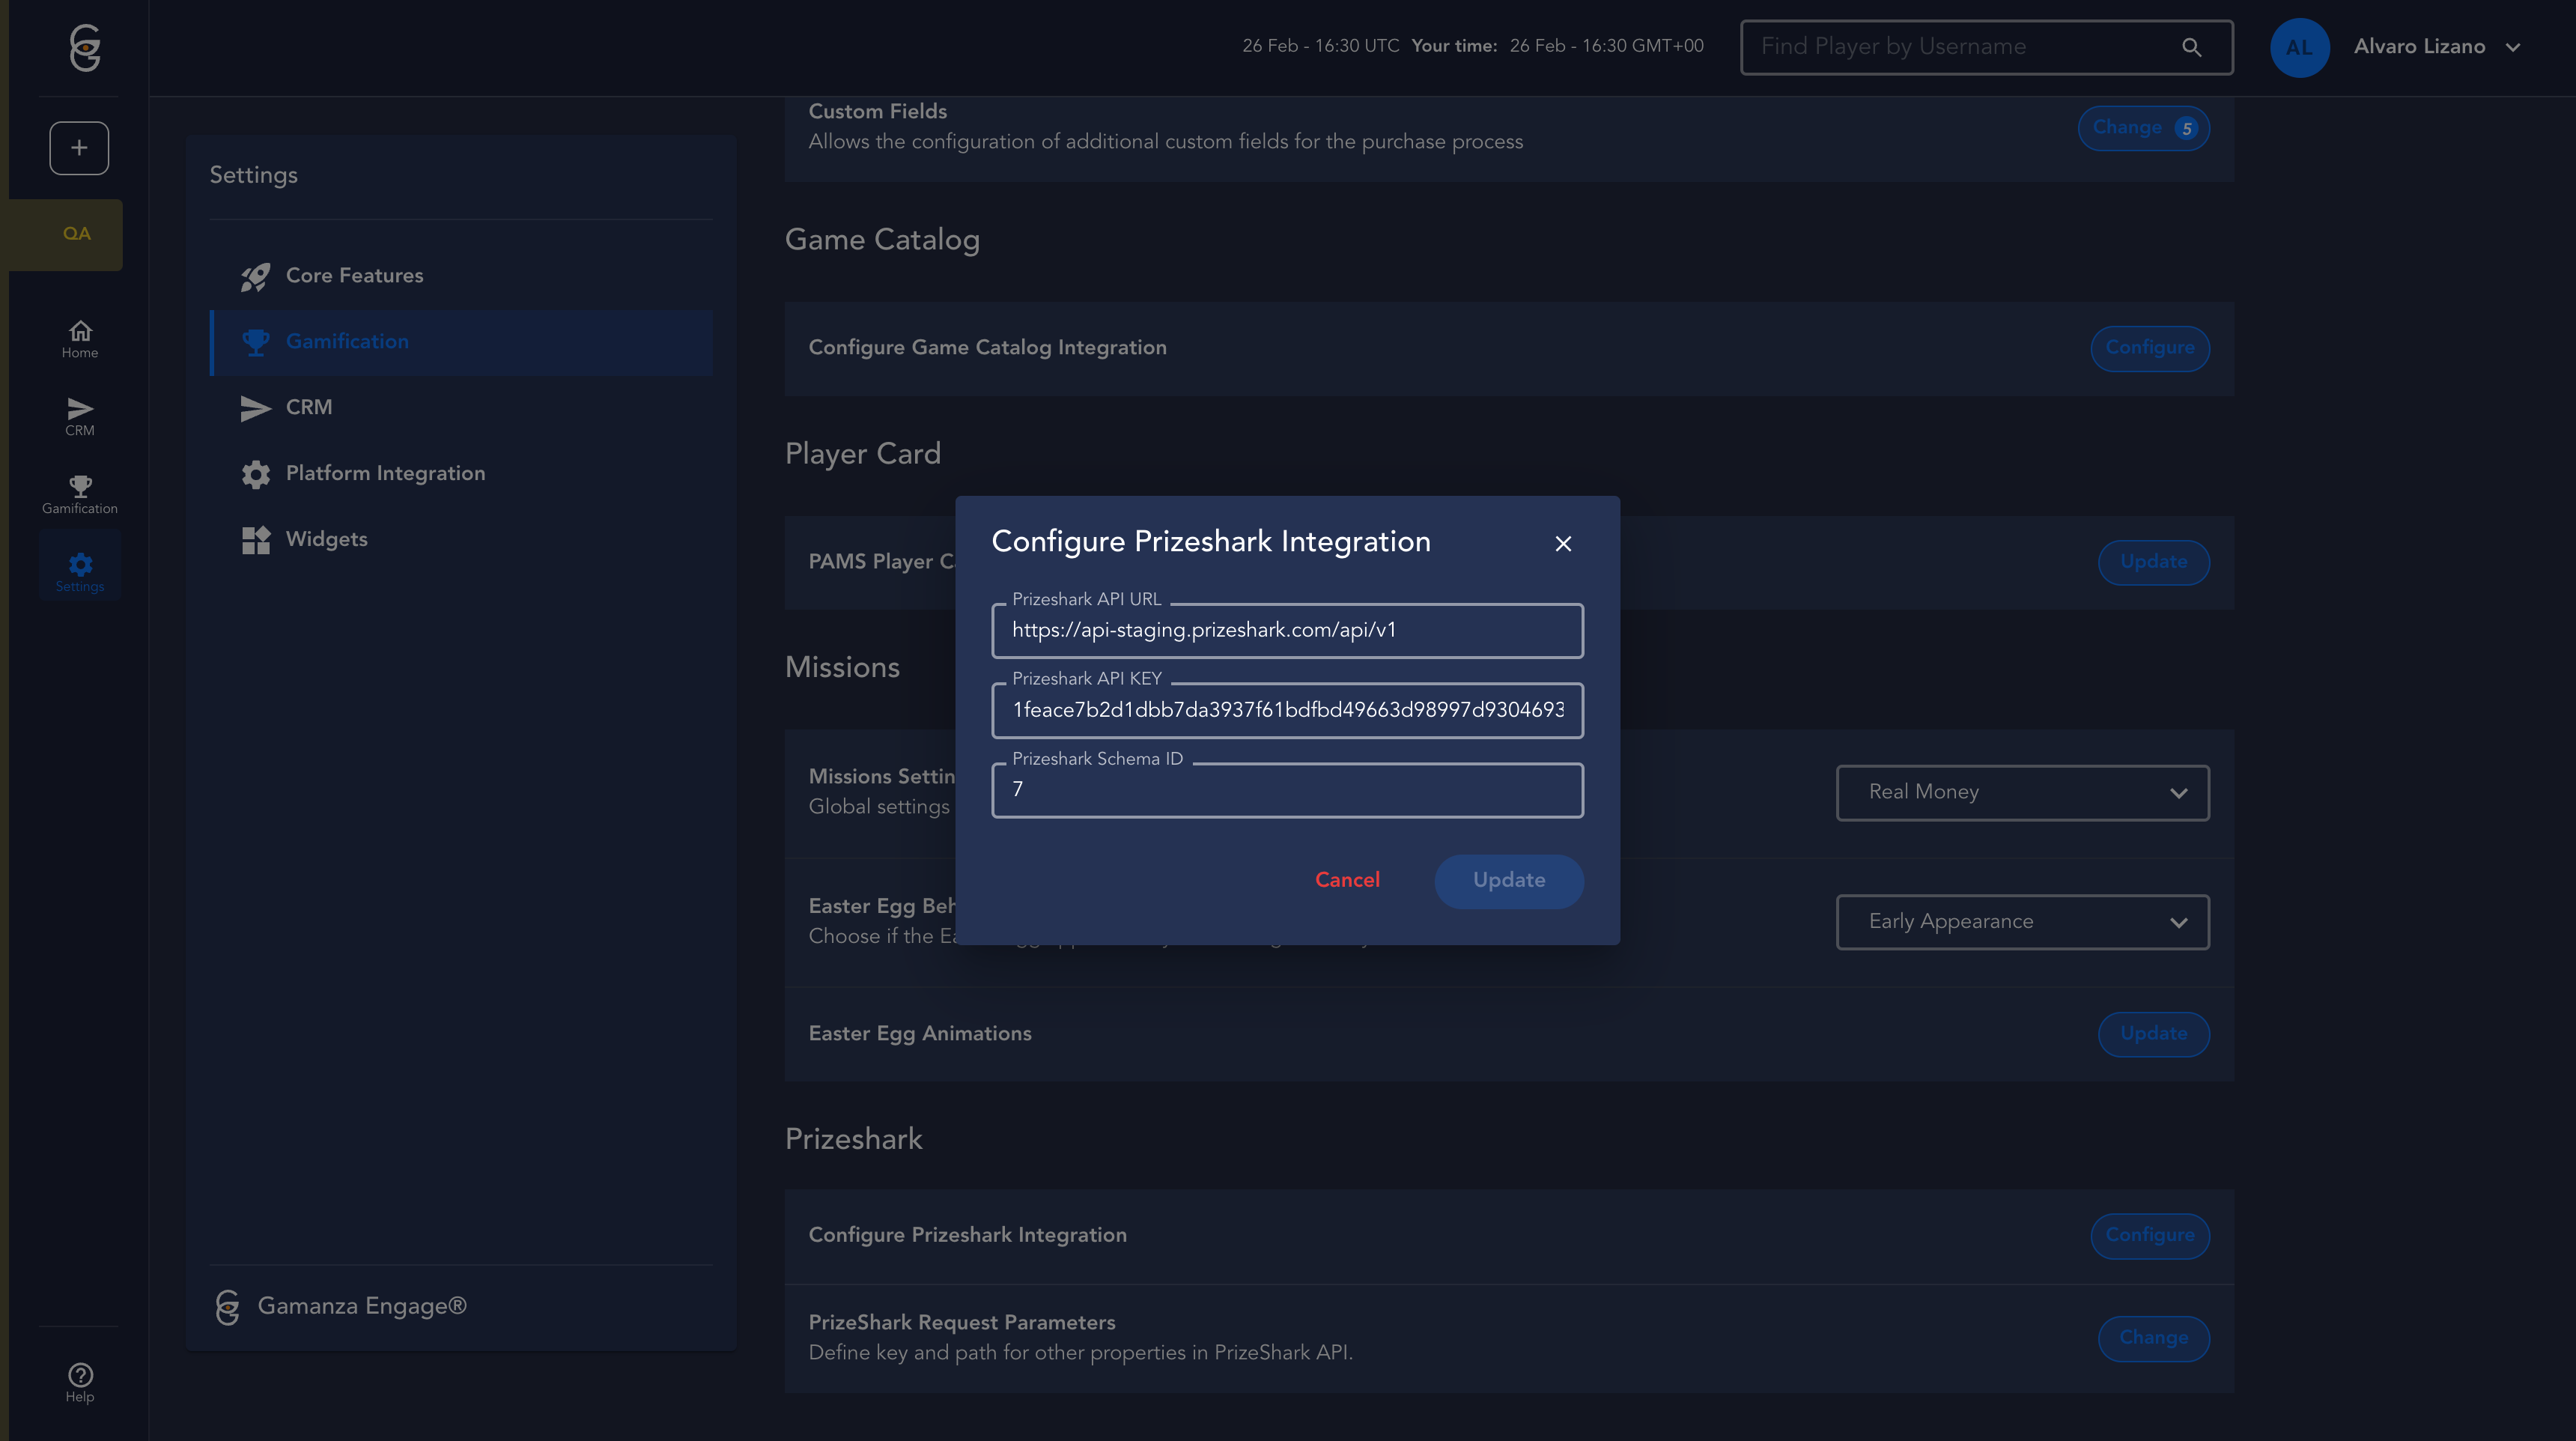The image size is (2576, 1441).
Task: Click the Gamanza logo icon
Action: click(85, 47)
